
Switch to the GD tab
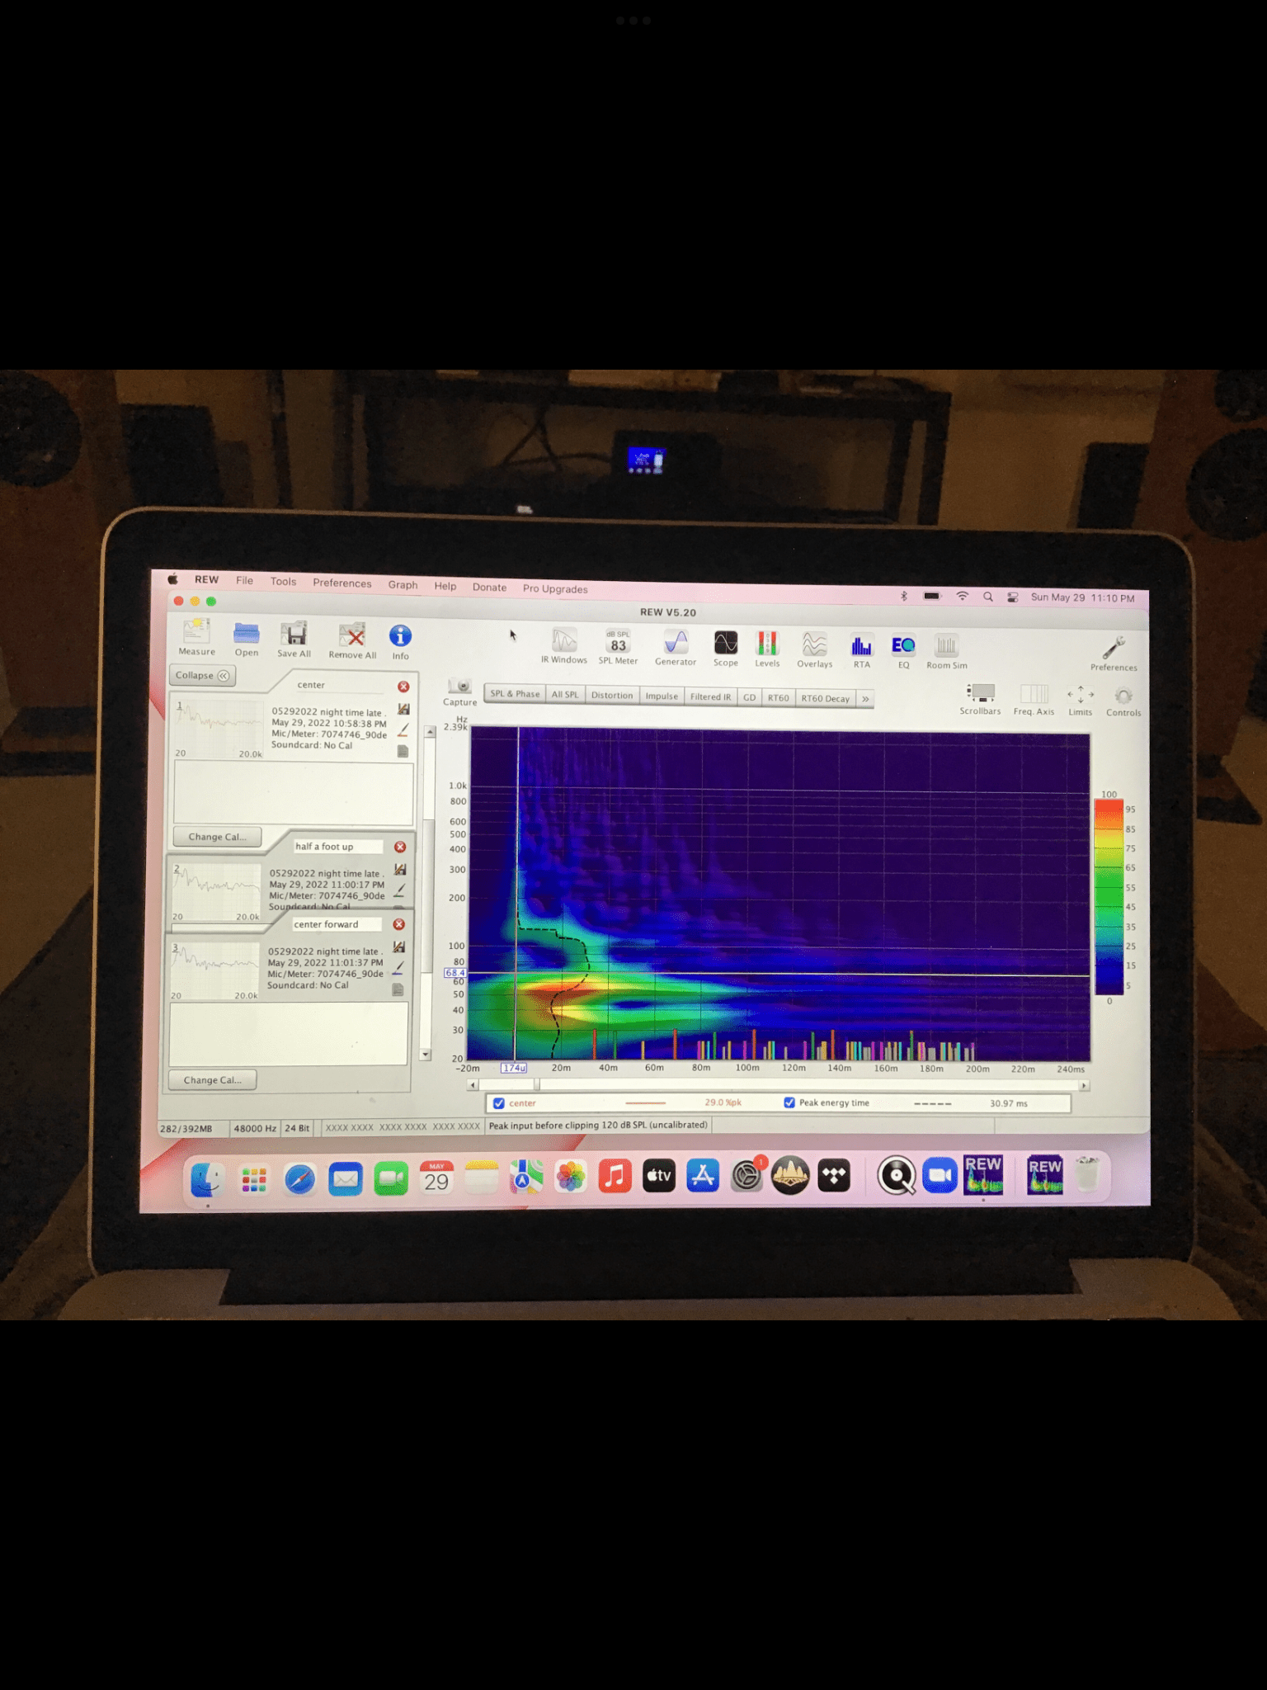tap(749, 697)
